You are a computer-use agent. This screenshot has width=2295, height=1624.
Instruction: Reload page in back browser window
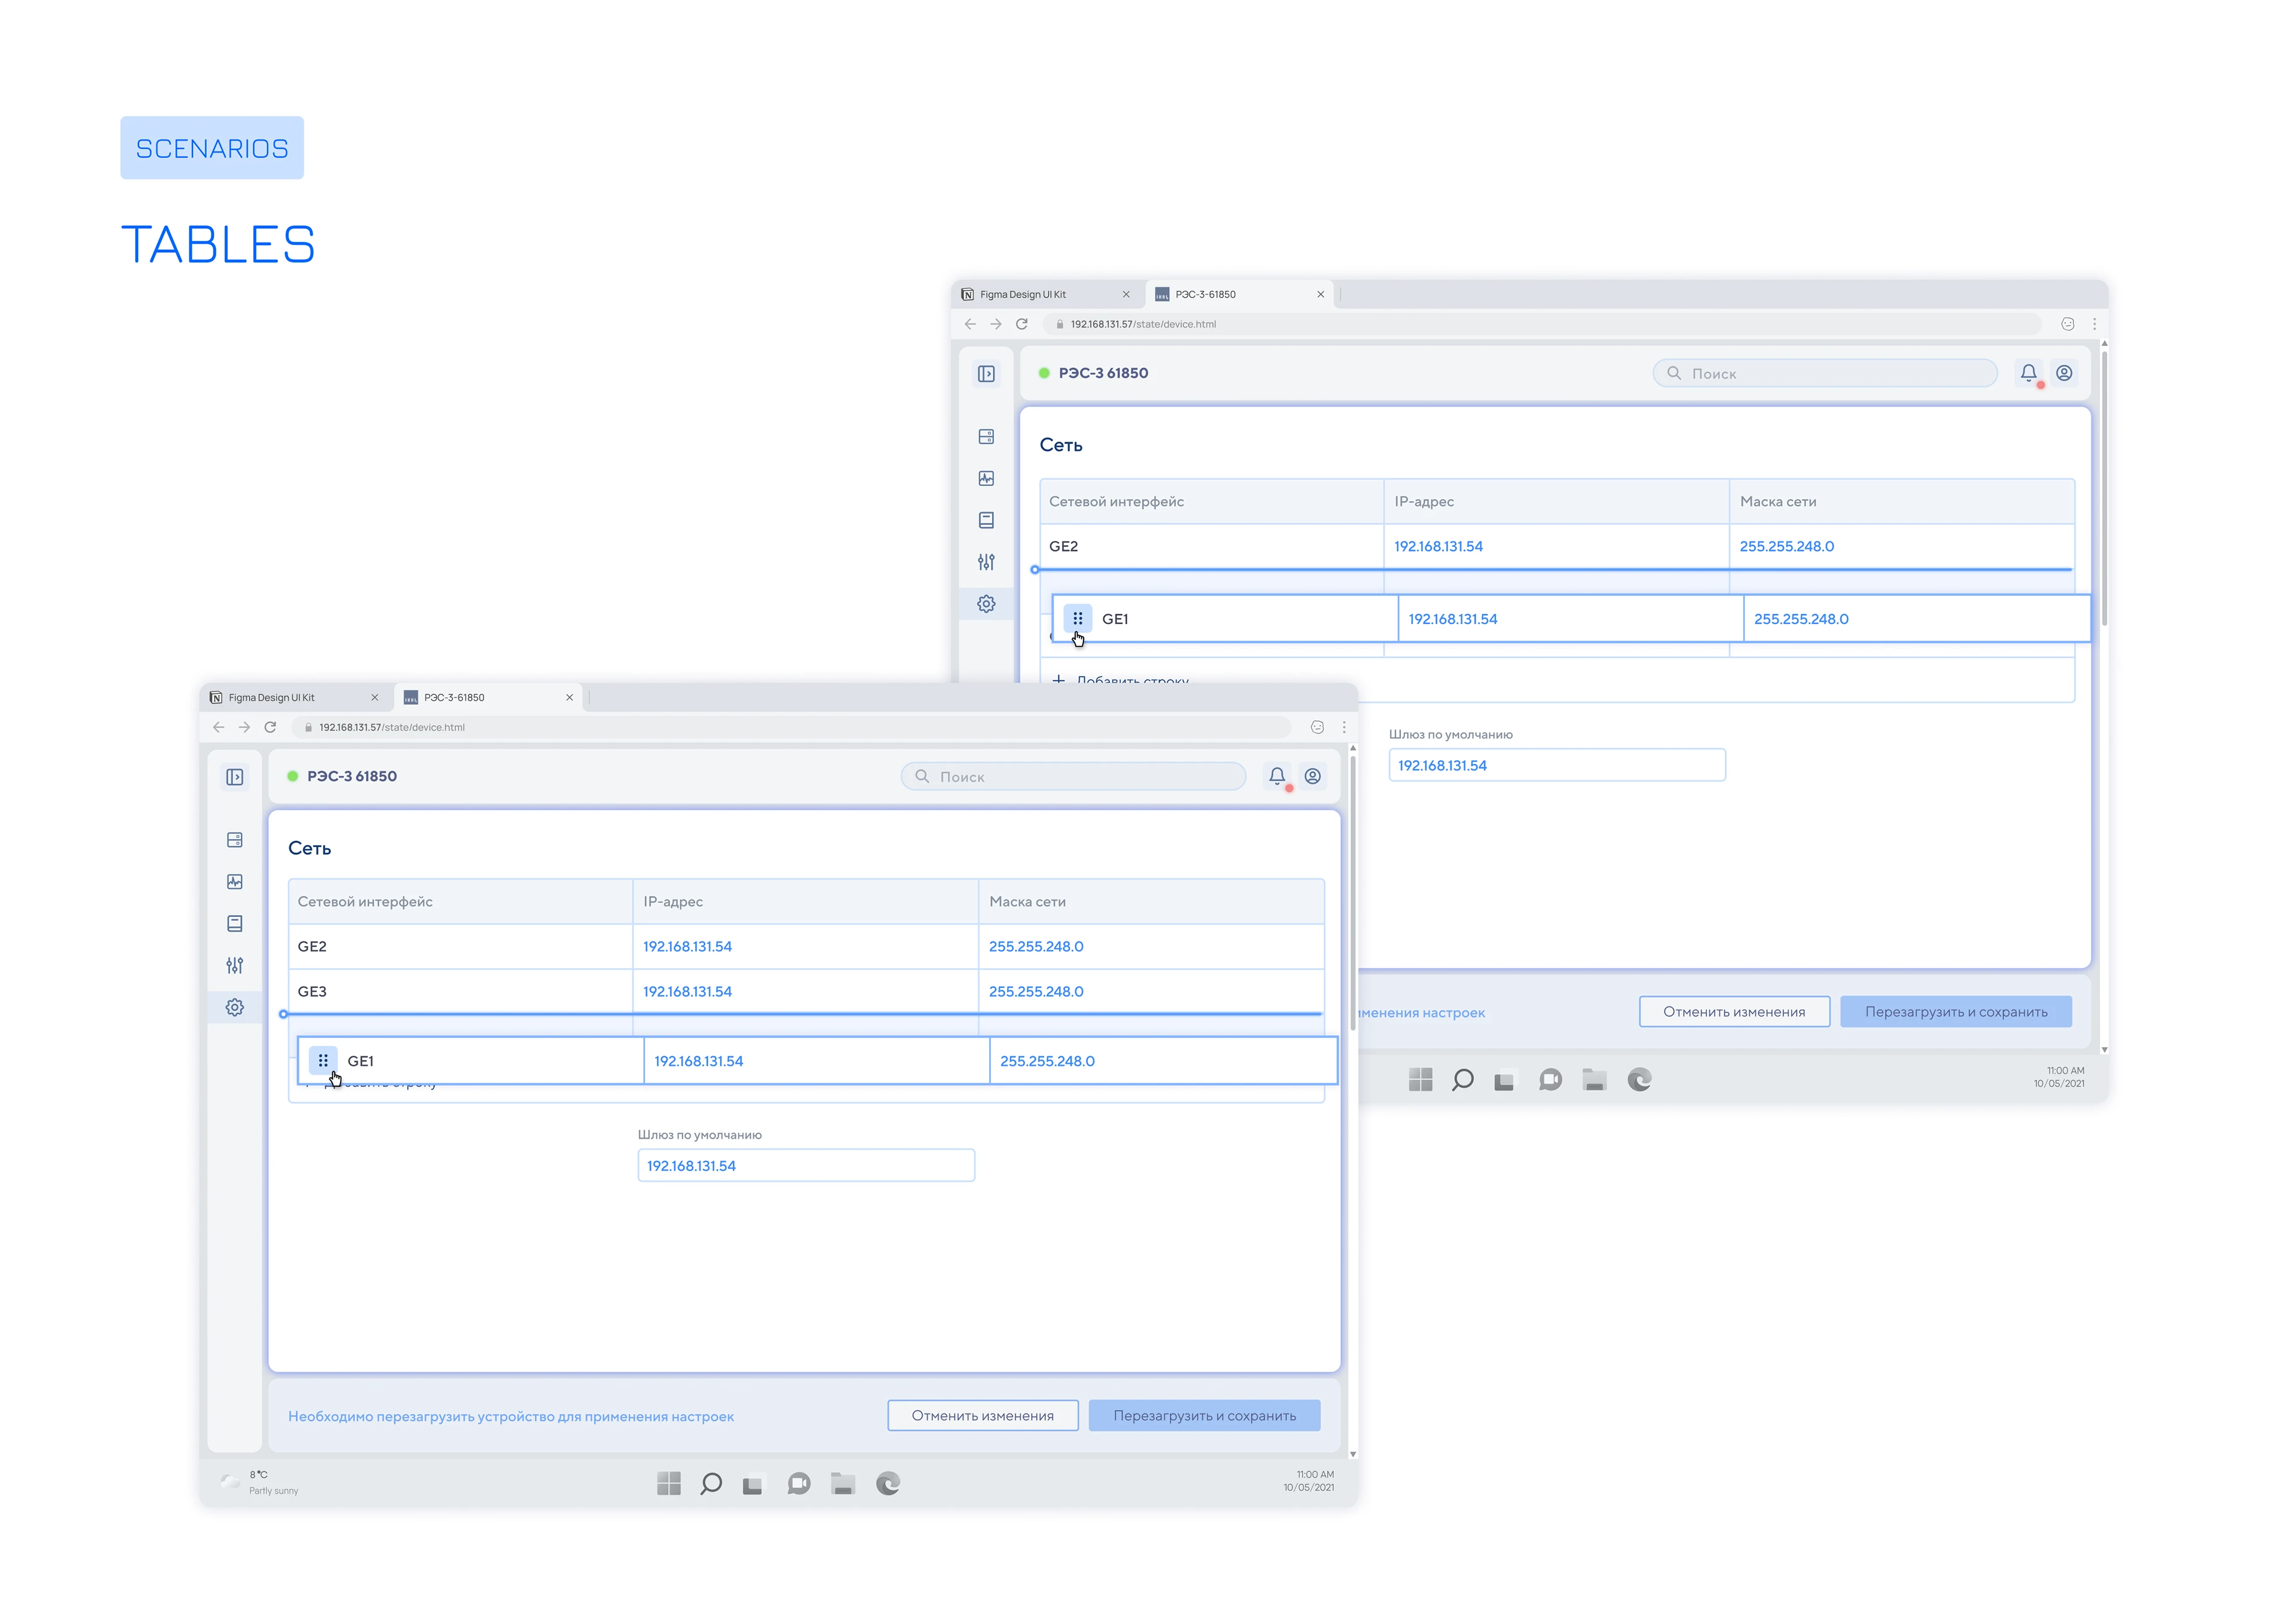1022,324
